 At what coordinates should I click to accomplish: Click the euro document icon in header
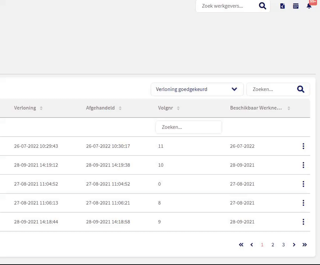tap(282, 6)
